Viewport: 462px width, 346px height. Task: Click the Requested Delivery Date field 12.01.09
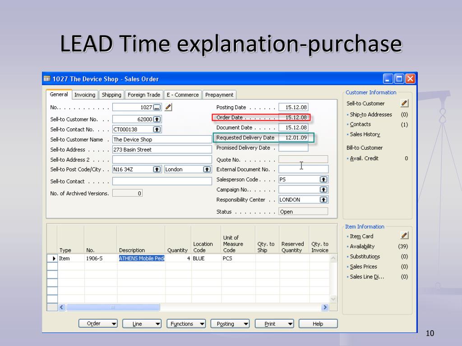point(293,137)
